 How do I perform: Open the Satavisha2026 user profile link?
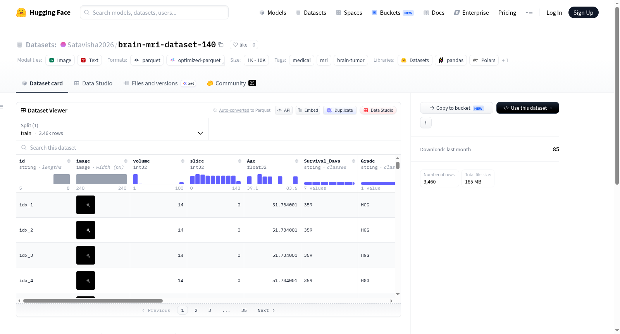click(x=91, y=45)
